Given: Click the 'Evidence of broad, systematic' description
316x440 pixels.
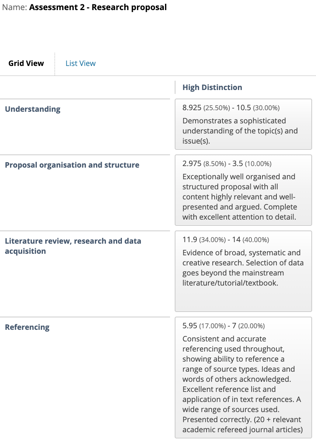Looking at the screenshot, I should (243, 268).
